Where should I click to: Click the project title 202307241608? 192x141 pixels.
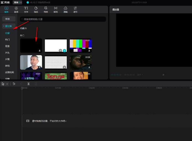click(x=139, y=2)
